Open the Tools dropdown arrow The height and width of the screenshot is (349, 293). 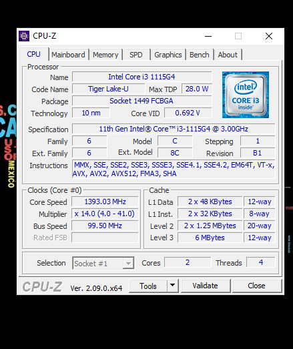pyautogui.click(x=173, y=286)
